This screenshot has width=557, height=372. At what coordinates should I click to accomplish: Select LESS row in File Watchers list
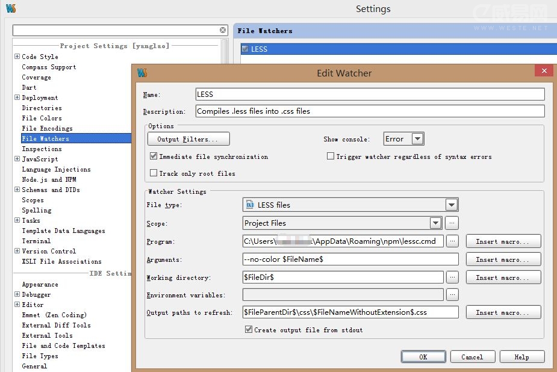399,49
